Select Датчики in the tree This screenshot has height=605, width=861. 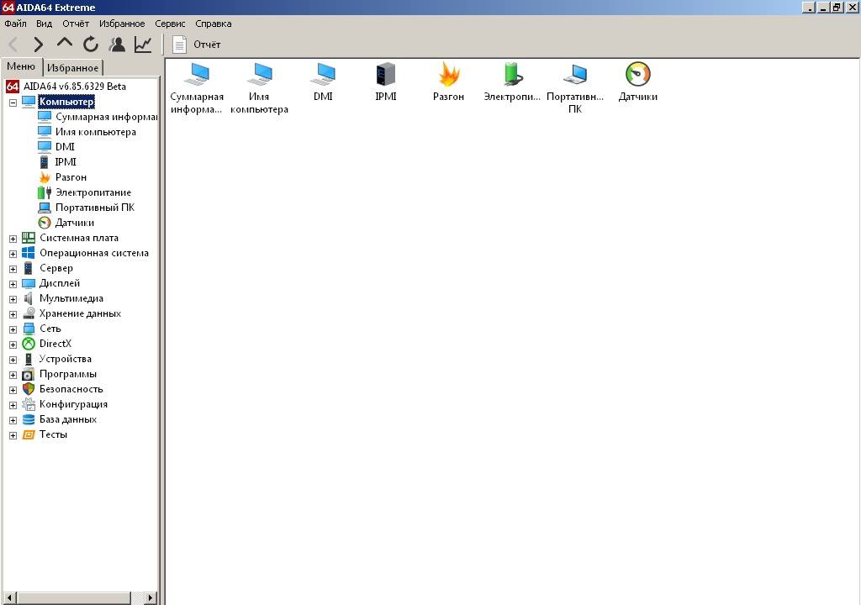pyautogui.click(x=66, y=223)
